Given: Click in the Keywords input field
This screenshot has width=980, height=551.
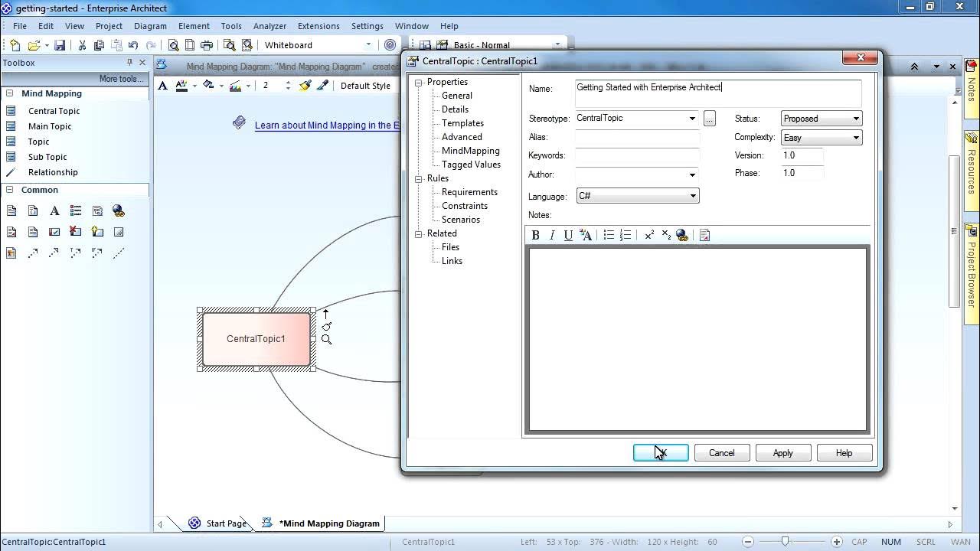Looking at the screenshot, I should click(638, 155).
